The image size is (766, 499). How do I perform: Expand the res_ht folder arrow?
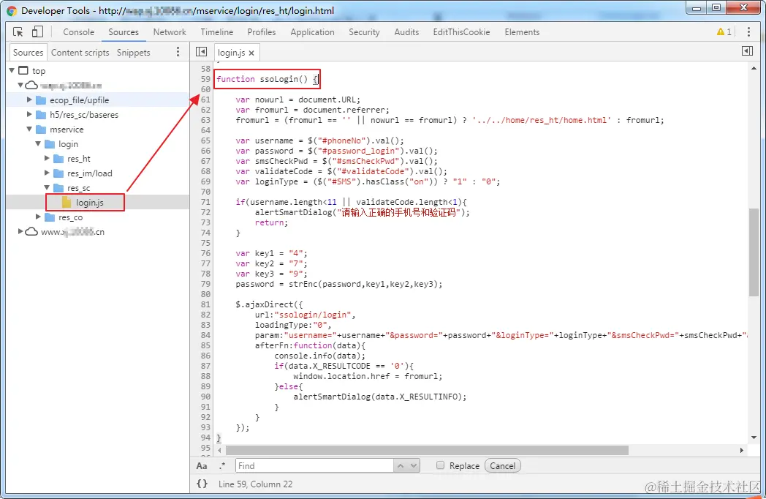pyautogui.click(x=47, y=159)
